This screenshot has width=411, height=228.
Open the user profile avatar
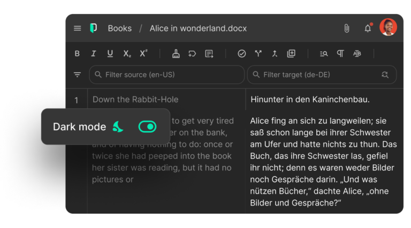click(x=388, y=27)
